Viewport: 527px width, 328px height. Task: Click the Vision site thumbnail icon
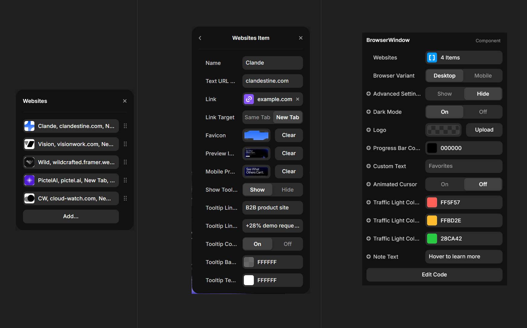(29, 144)
